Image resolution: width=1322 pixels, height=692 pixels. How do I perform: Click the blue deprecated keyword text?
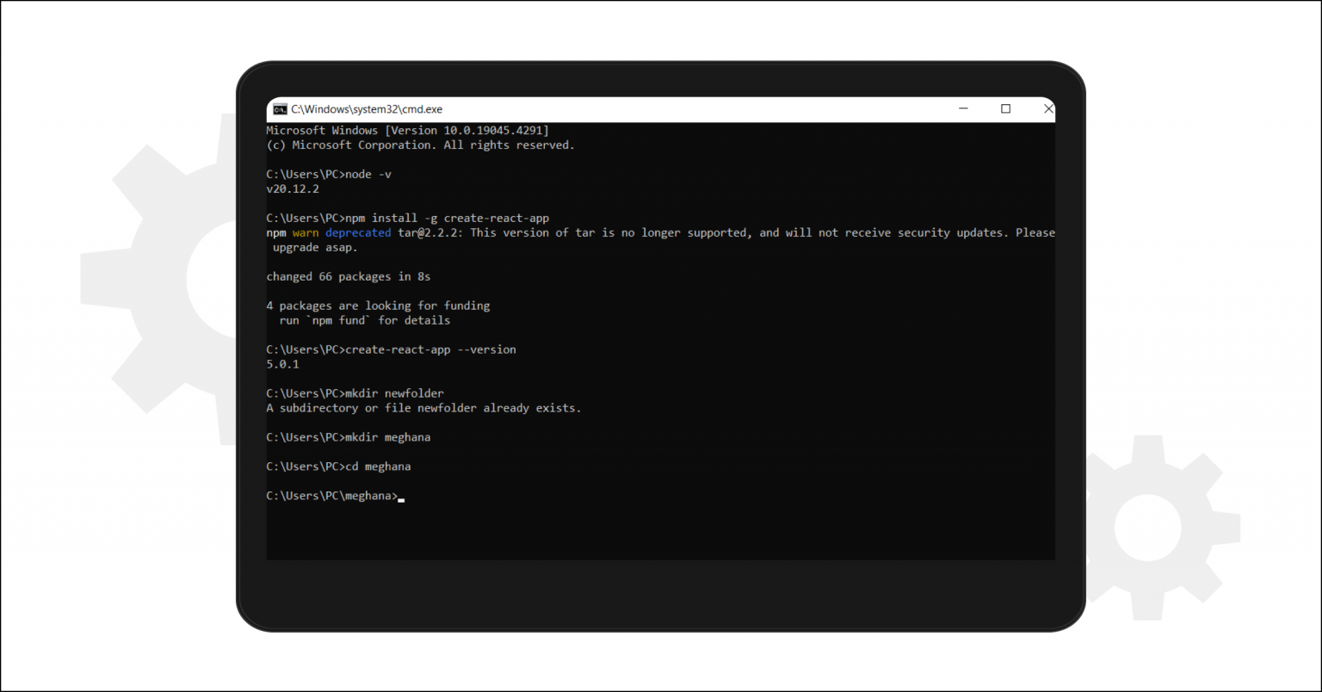click(358, 232)
